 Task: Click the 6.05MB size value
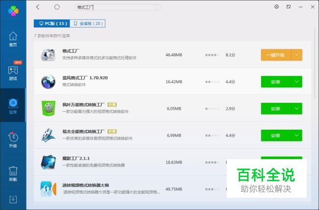(174, 109)
